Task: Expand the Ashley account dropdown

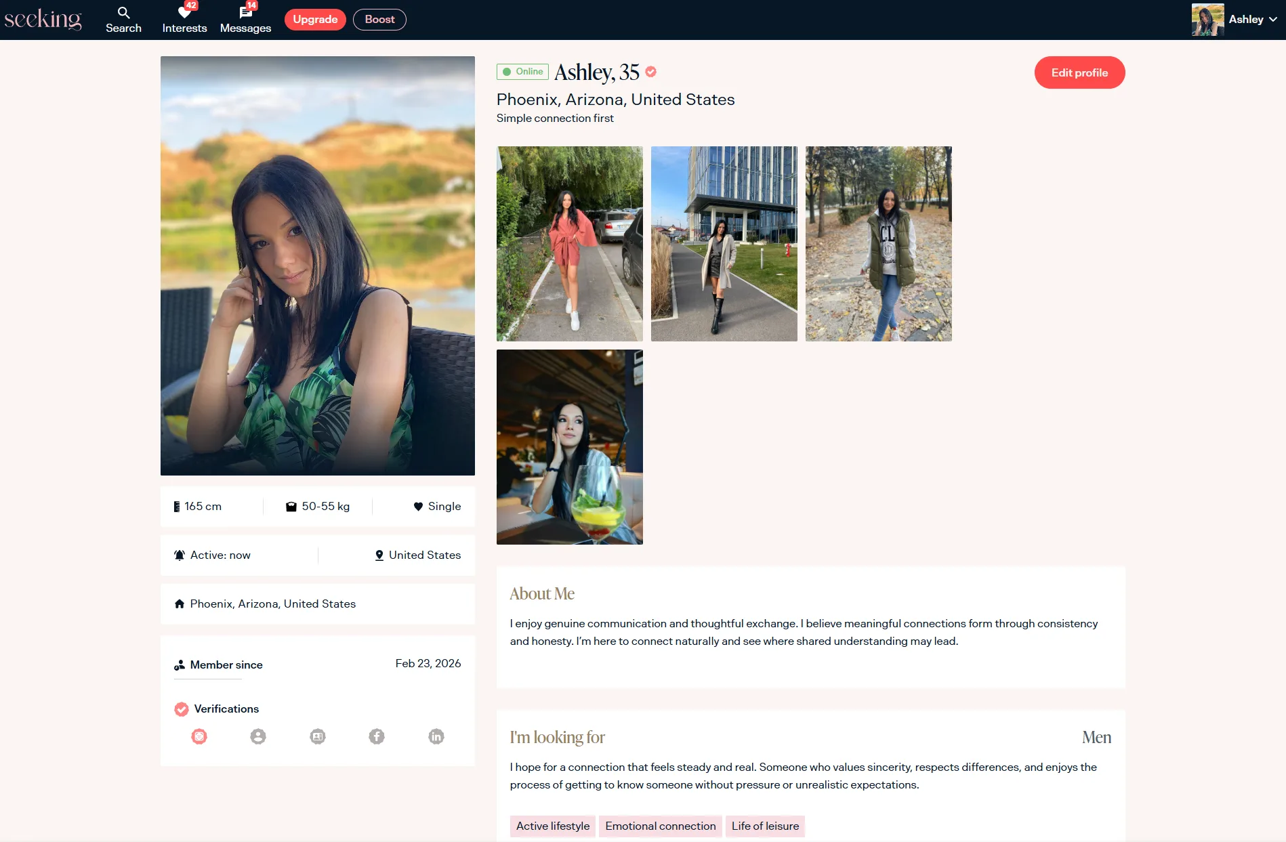Action: (x=1272, y=20)
